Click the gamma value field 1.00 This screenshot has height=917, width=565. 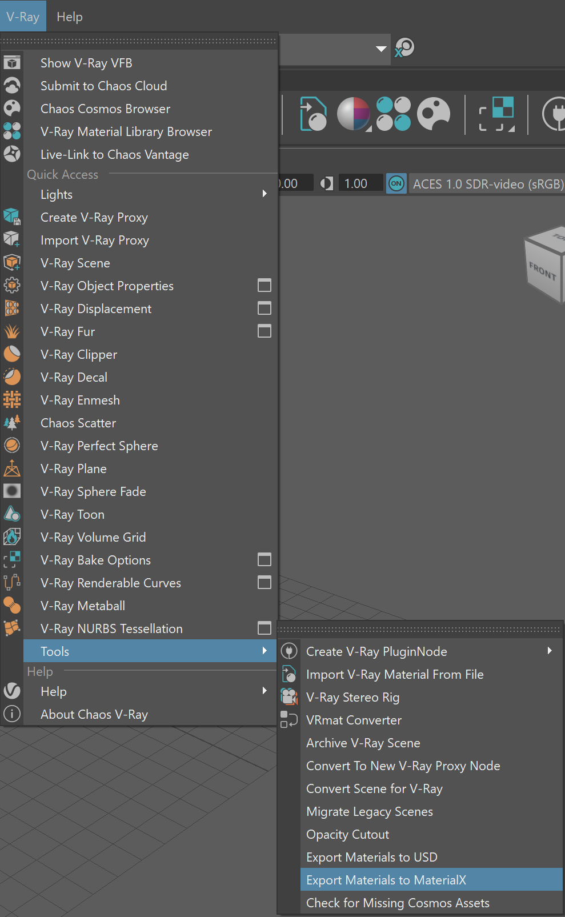[360, 183]
